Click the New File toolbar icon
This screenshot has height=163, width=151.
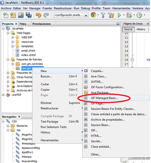[6, 15]
